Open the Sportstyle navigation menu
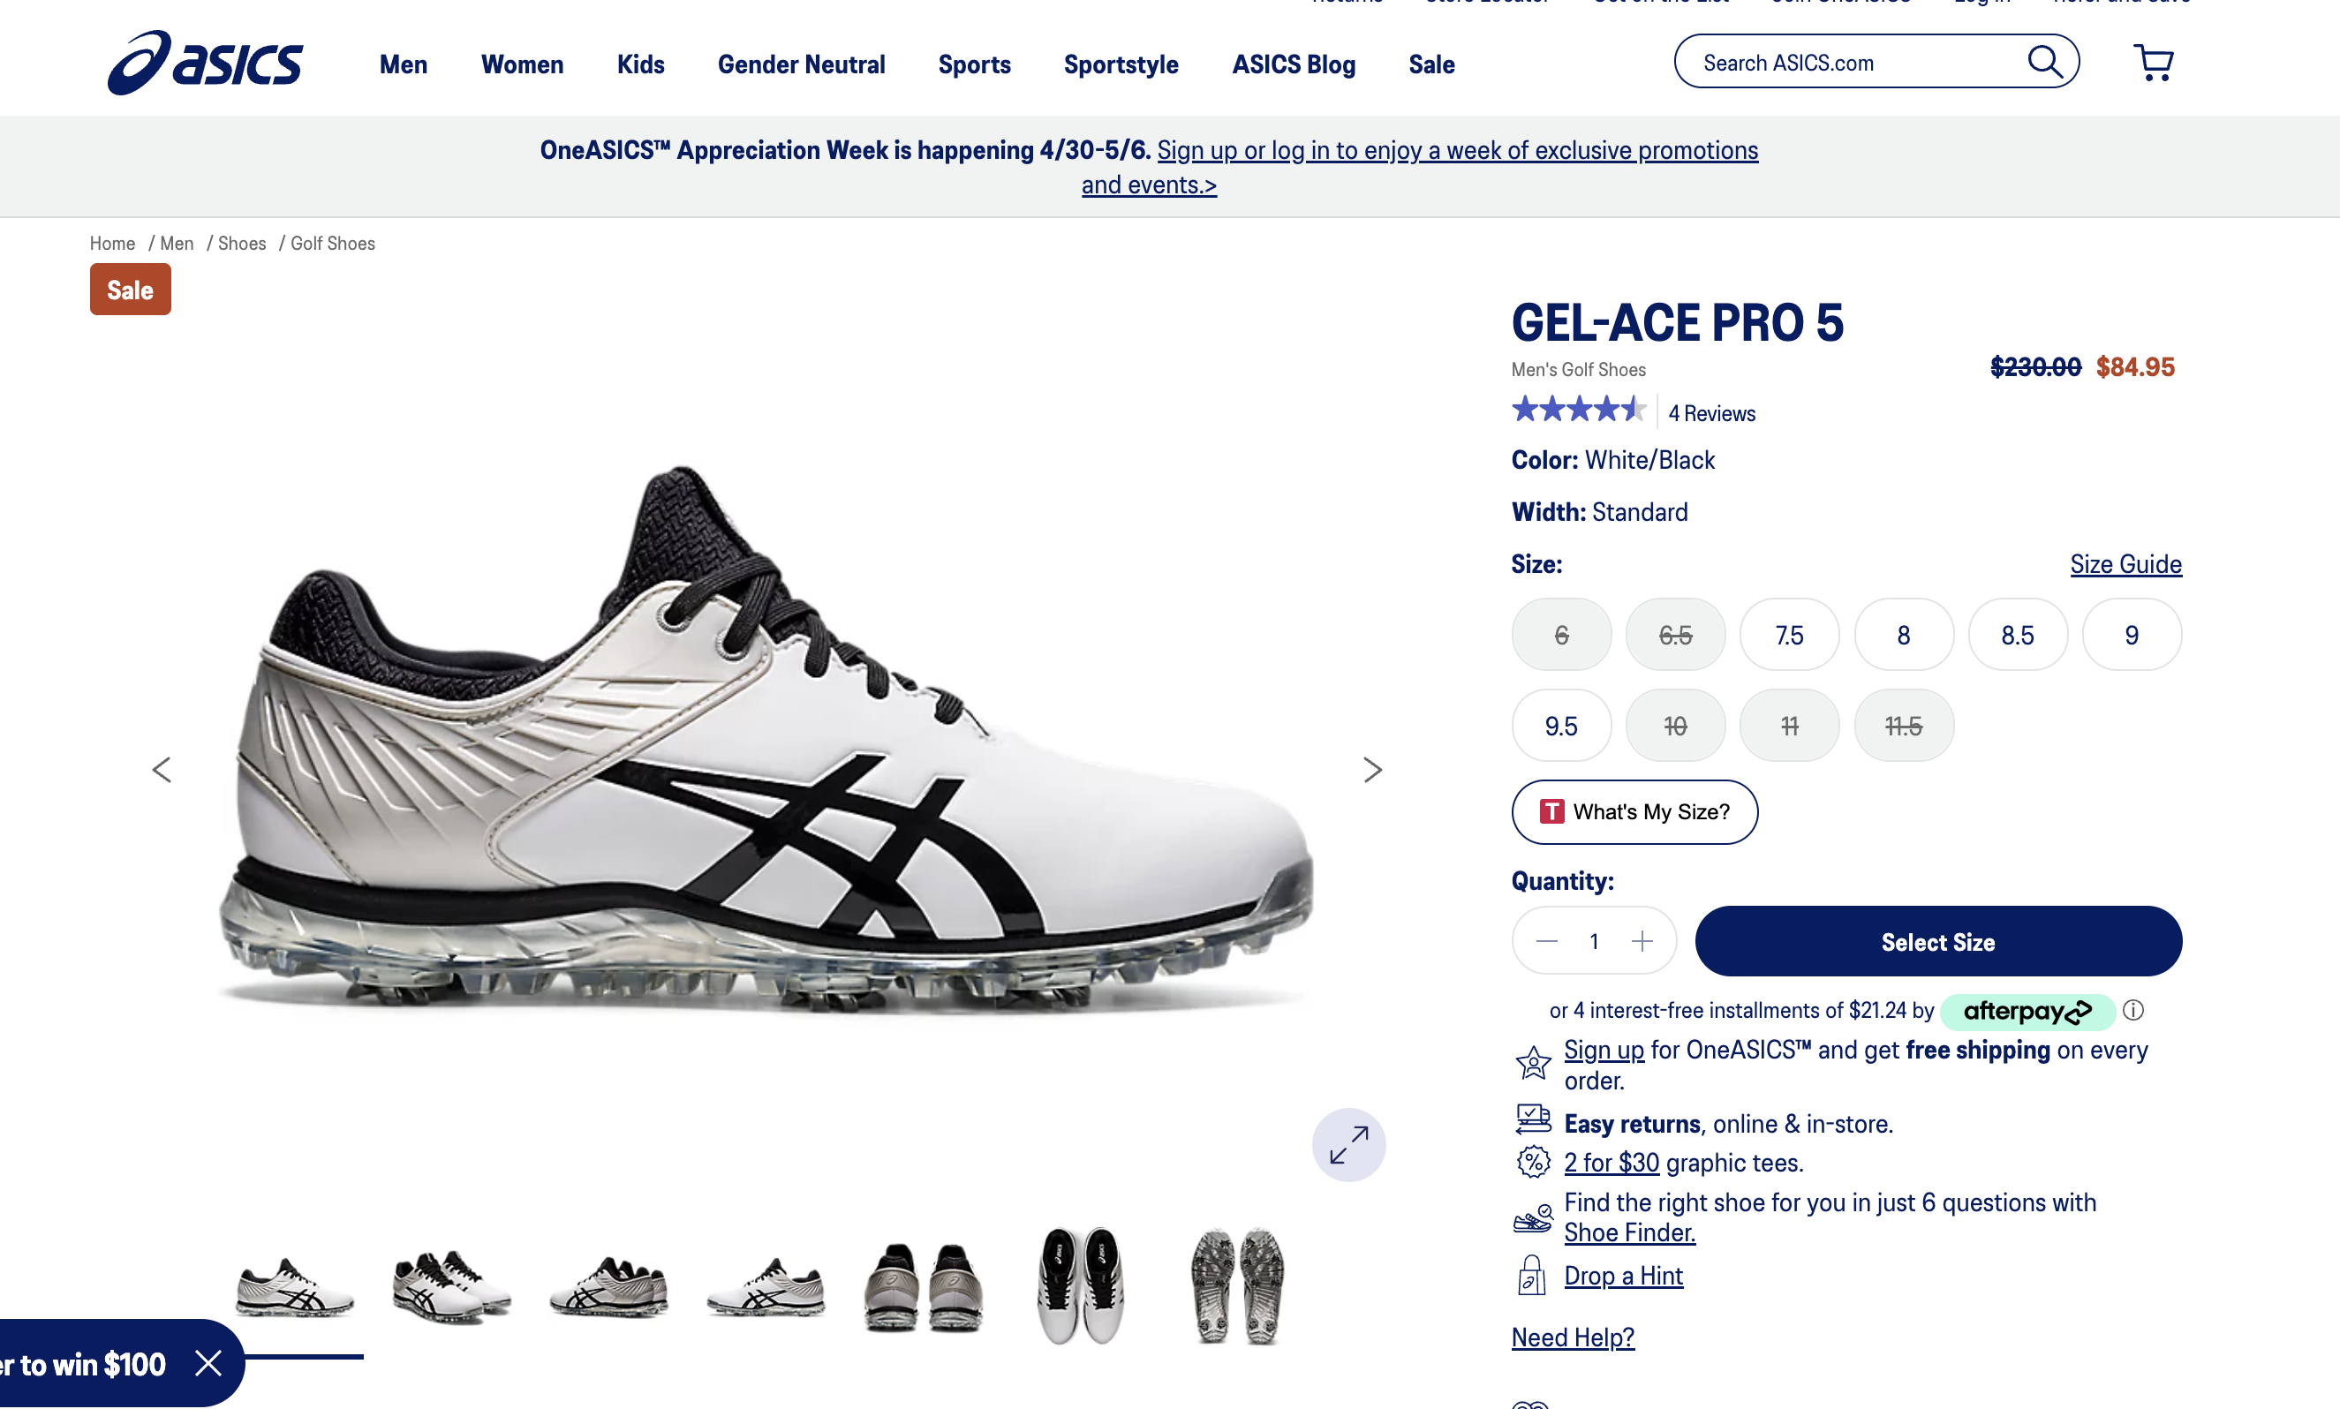Viewport: 2340px width, 1409px height. tap(1121, 64)
